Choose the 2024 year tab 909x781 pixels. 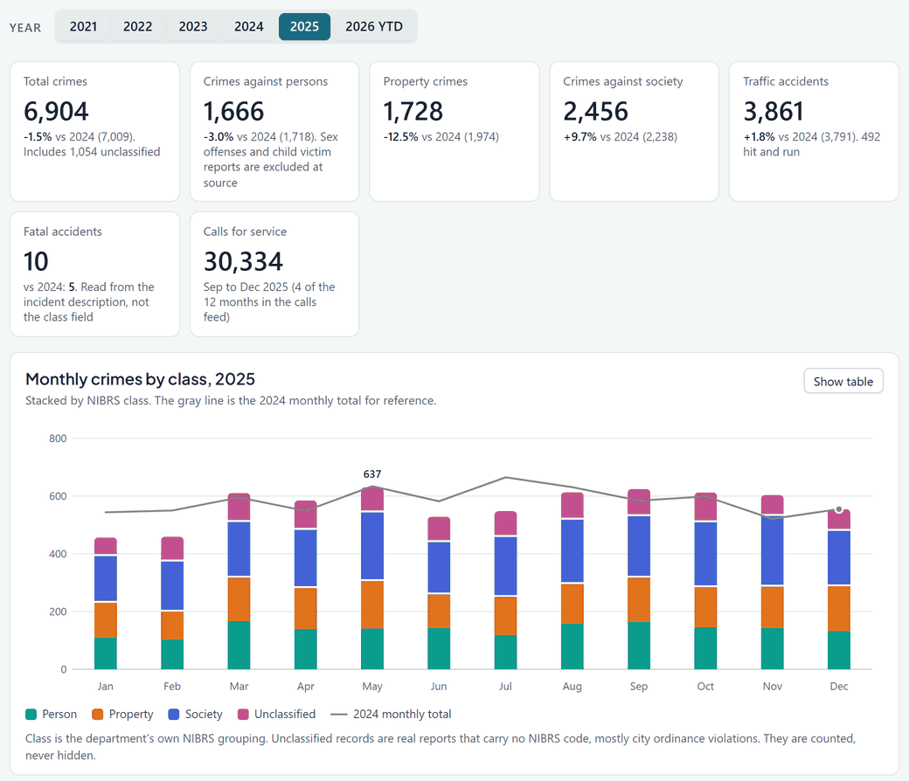(x=249, y=27)
